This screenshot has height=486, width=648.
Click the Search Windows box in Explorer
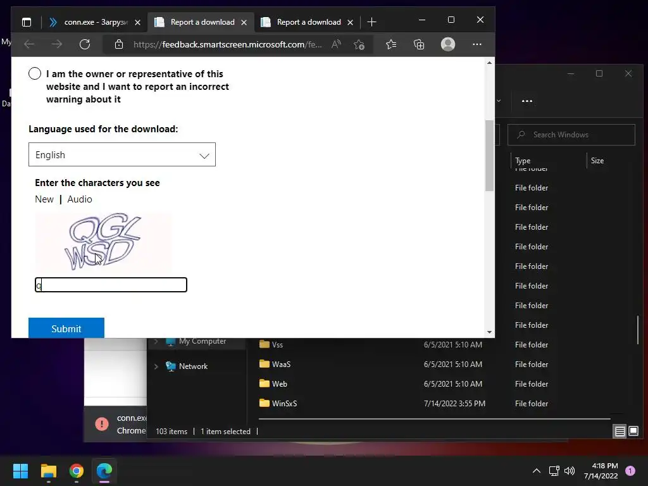click(x=571, y=135)
